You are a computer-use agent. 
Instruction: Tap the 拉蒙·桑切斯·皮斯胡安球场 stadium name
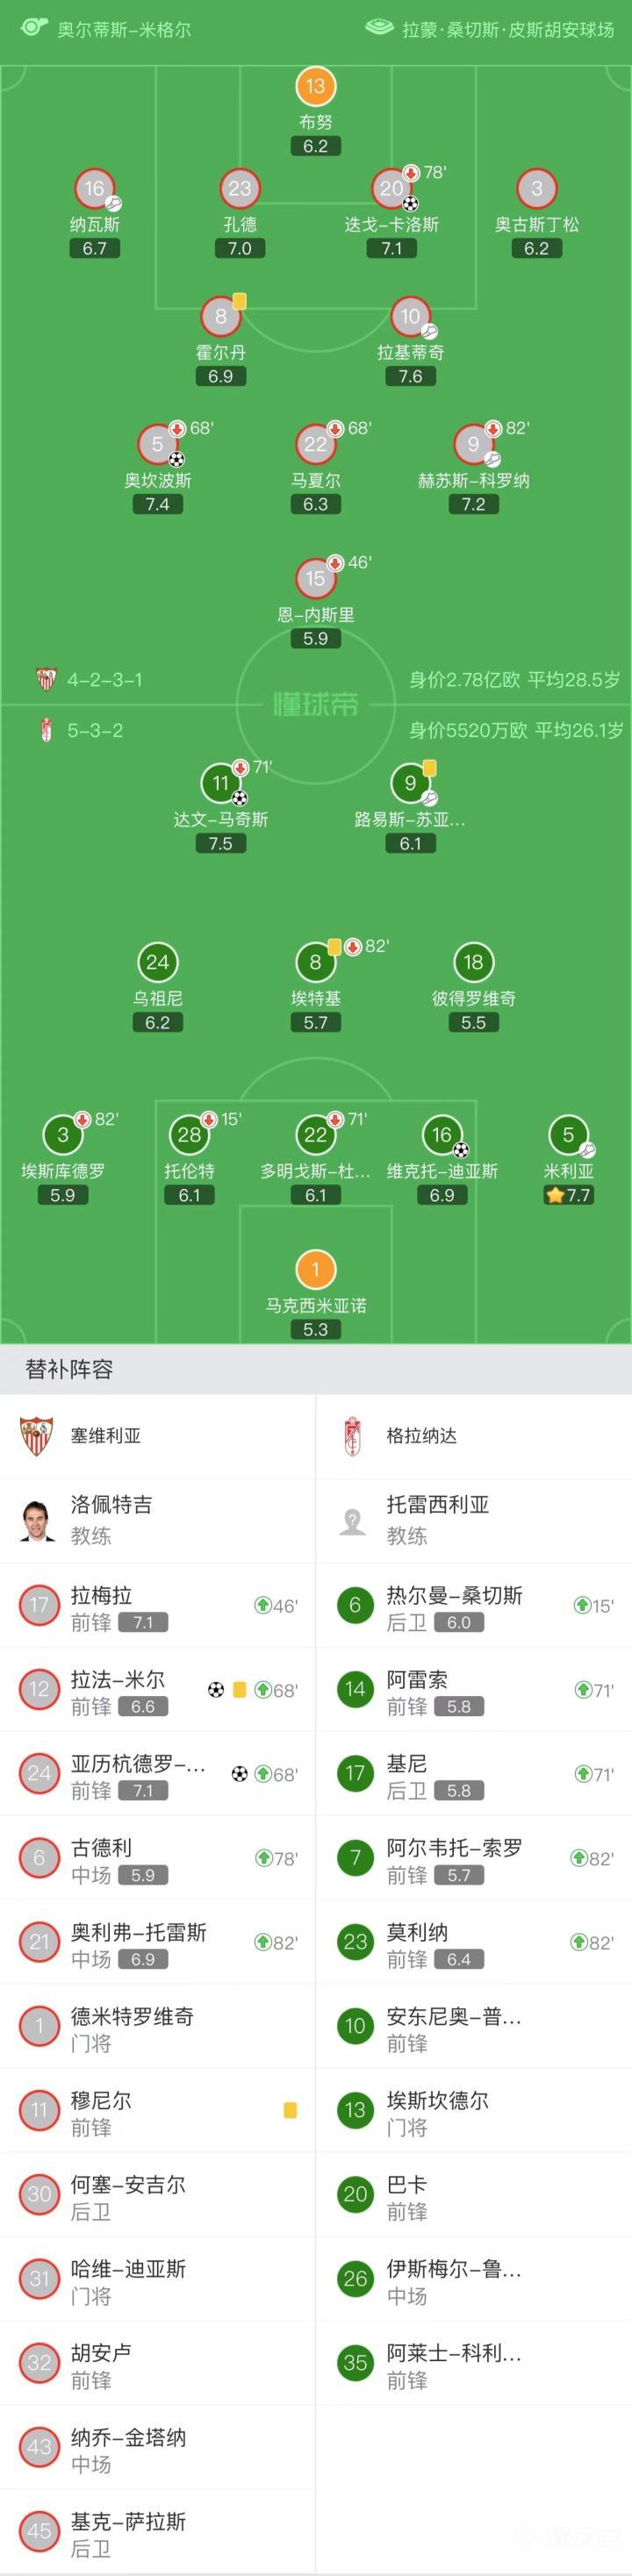tap(508, 30)
